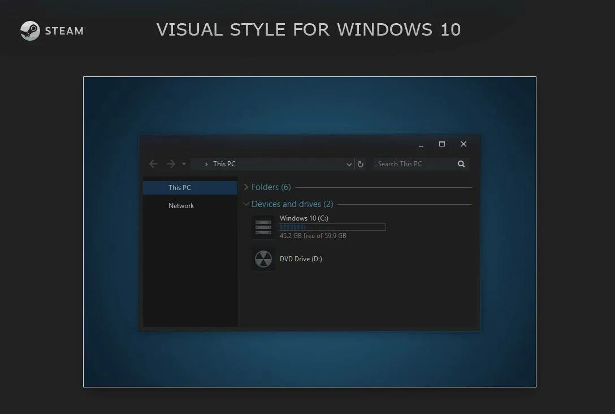Select the DVD Drive (D:) disc icon

(x=263, y=259)
